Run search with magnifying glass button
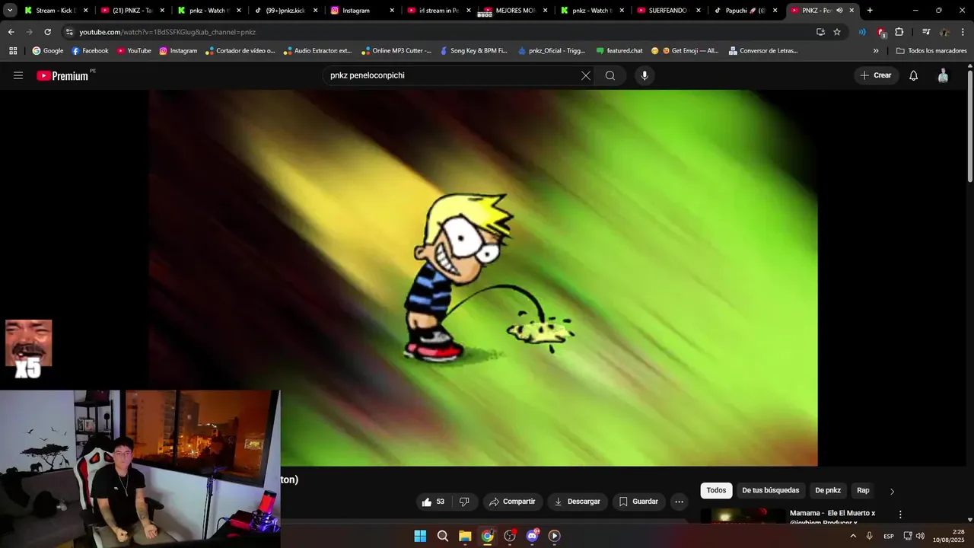 point(610,75)
